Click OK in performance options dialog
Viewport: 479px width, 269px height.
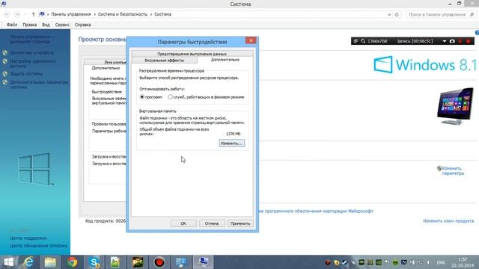tap(183, 223)
